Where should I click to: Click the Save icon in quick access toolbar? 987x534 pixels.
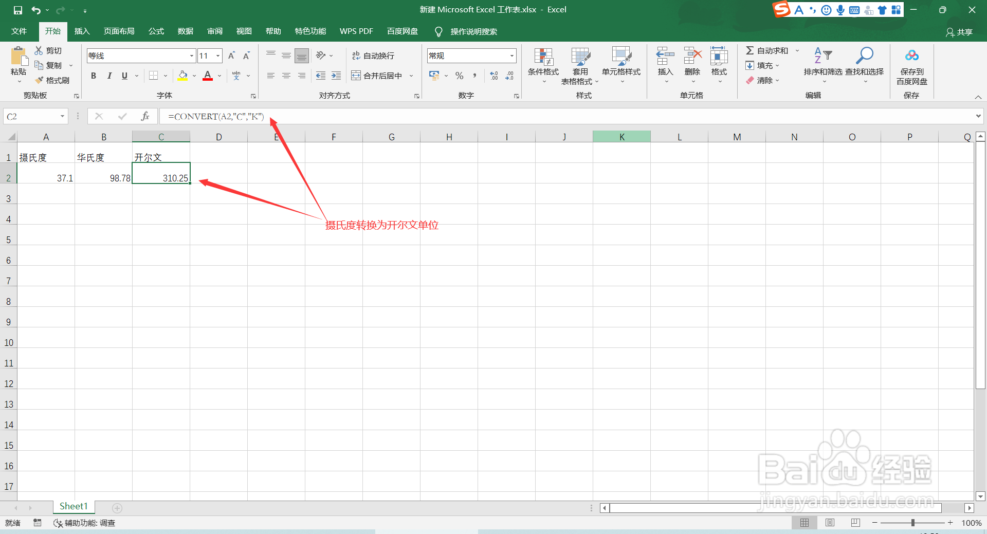tap(18, 10)
